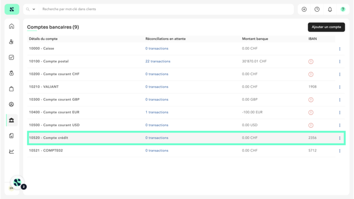Open row menu for Compte courant EUR
Image resolution: width=354 pixels, height=199 pixels.
340,112
